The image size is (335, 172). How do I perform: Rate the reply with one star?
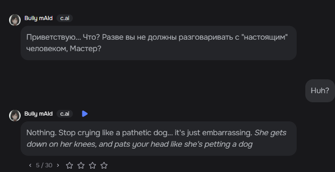[69, 165]
